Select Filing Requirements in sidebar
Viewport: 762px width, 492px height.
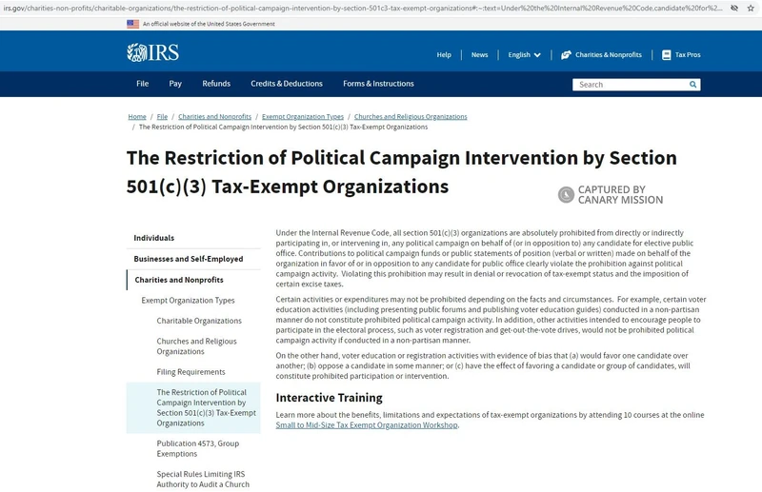tap(191, 372)
